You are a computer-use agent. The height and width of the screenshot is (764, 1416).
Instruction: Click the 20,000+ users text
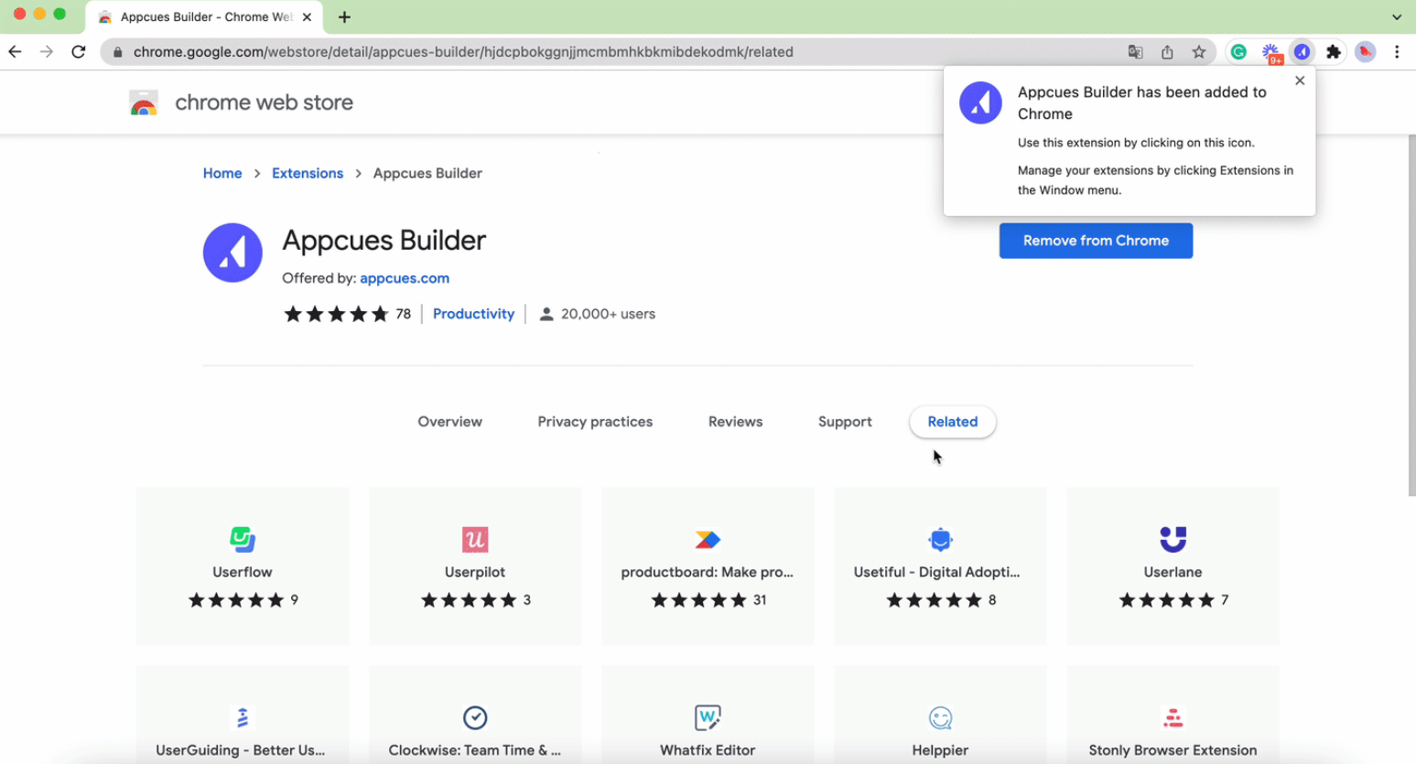click(608, 314)
